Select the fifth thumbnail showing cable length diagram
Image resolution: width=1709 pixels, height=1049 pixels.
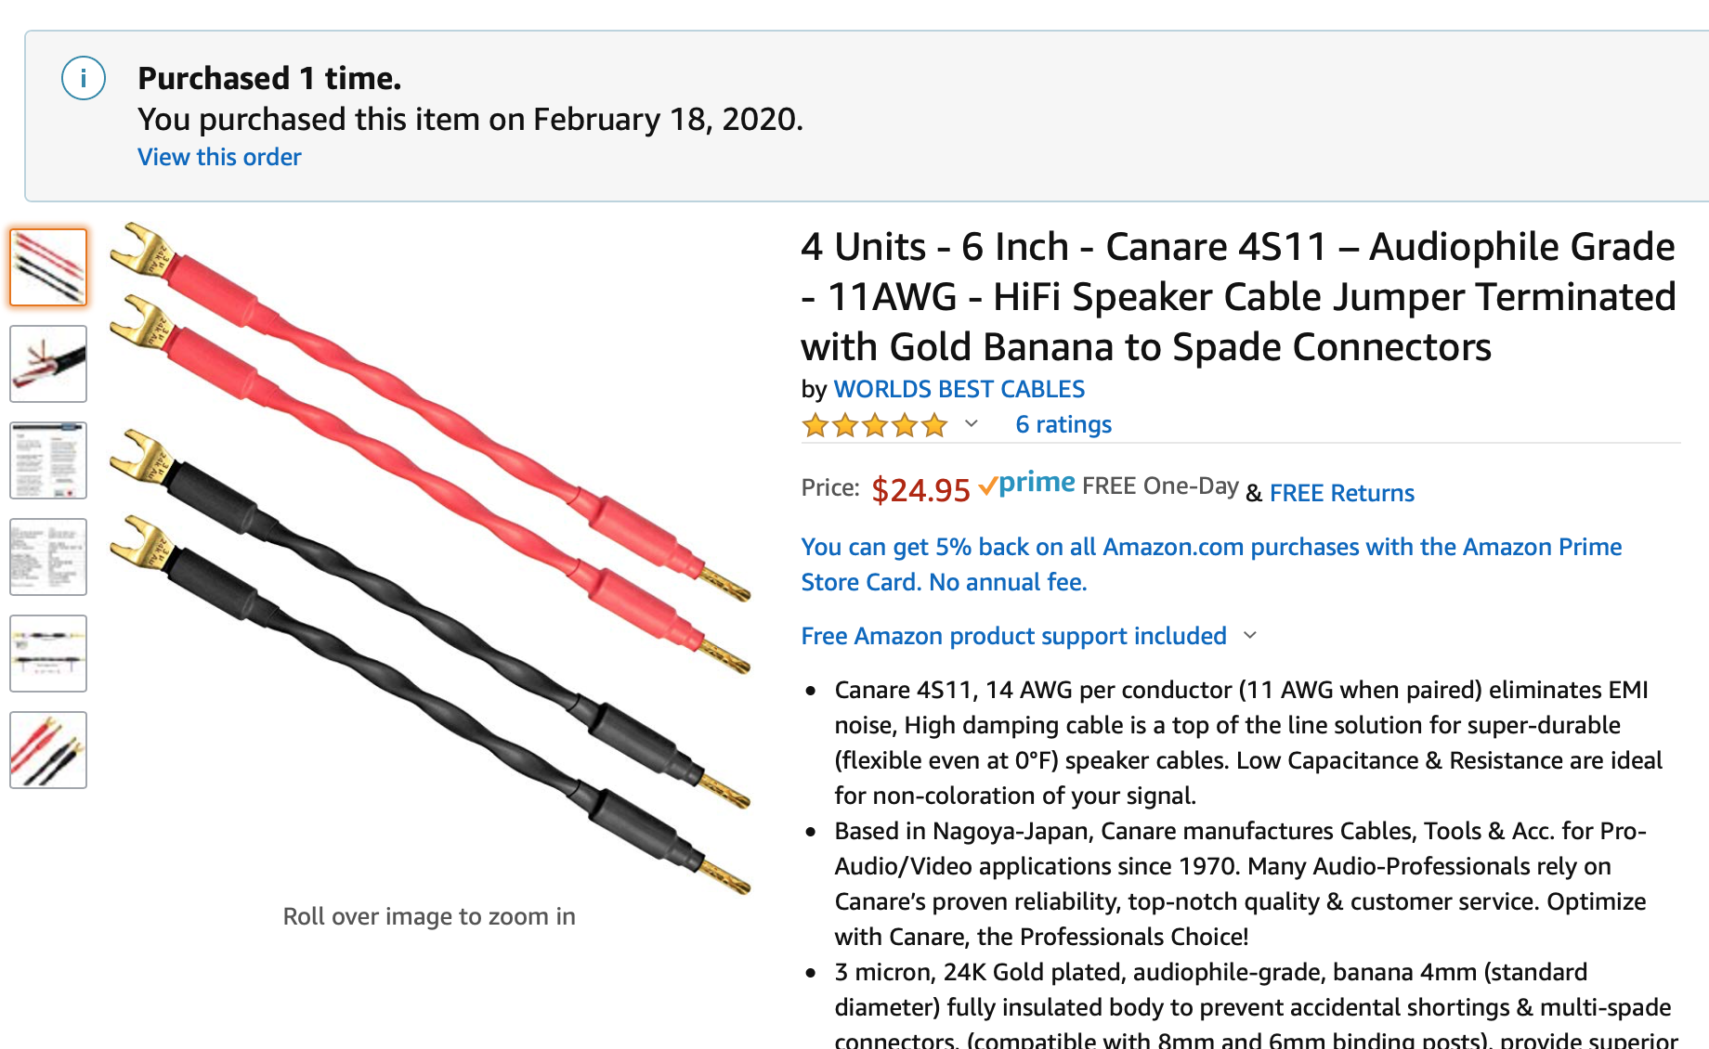click(x=48, y=654)
